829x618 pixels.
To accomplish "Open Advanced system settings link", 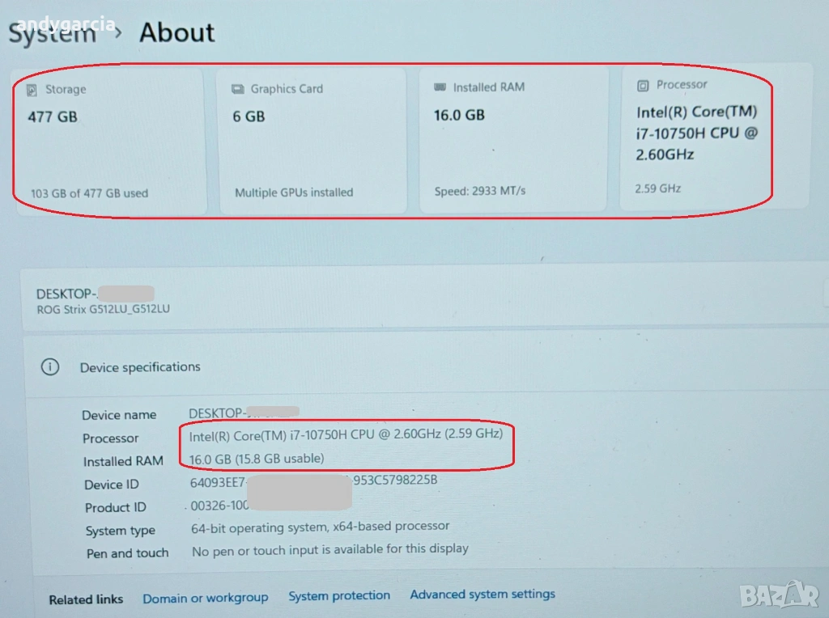I will tap(483, 595).
